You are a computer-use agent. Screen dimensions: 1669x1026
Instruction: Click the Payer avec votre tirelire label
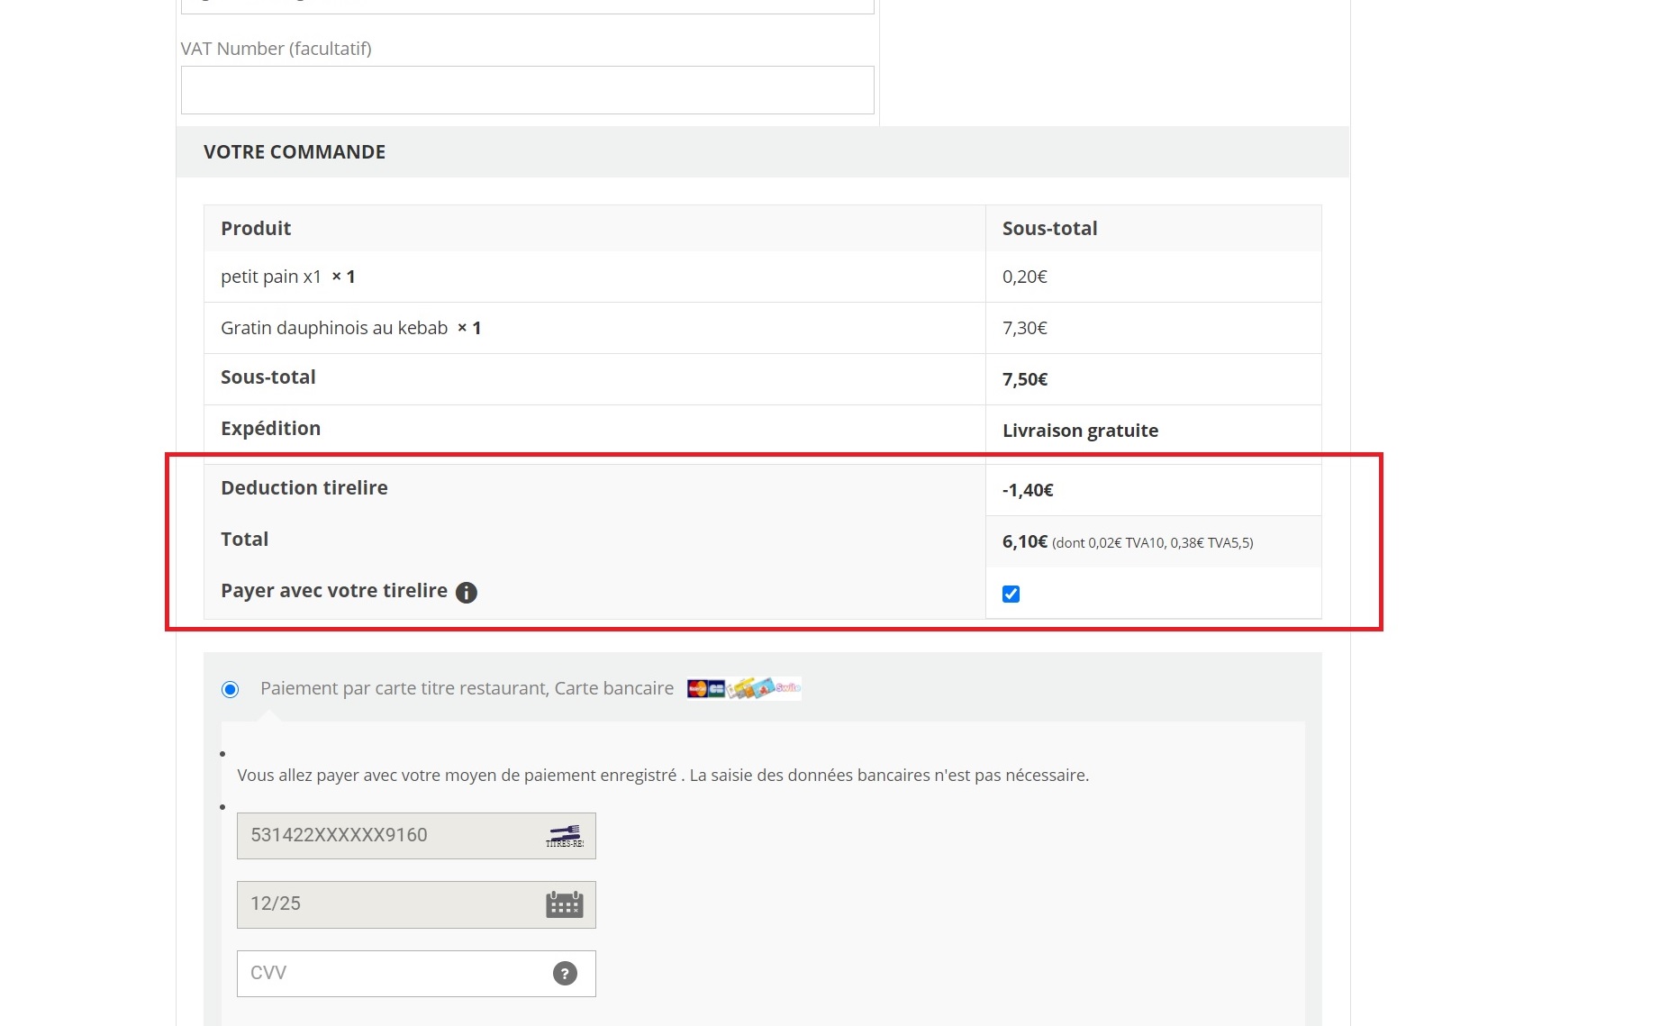pos(334,590)
